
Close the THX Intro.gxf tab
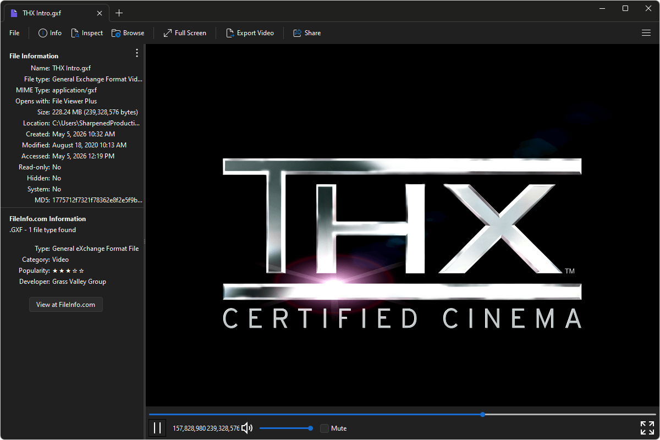100,13
